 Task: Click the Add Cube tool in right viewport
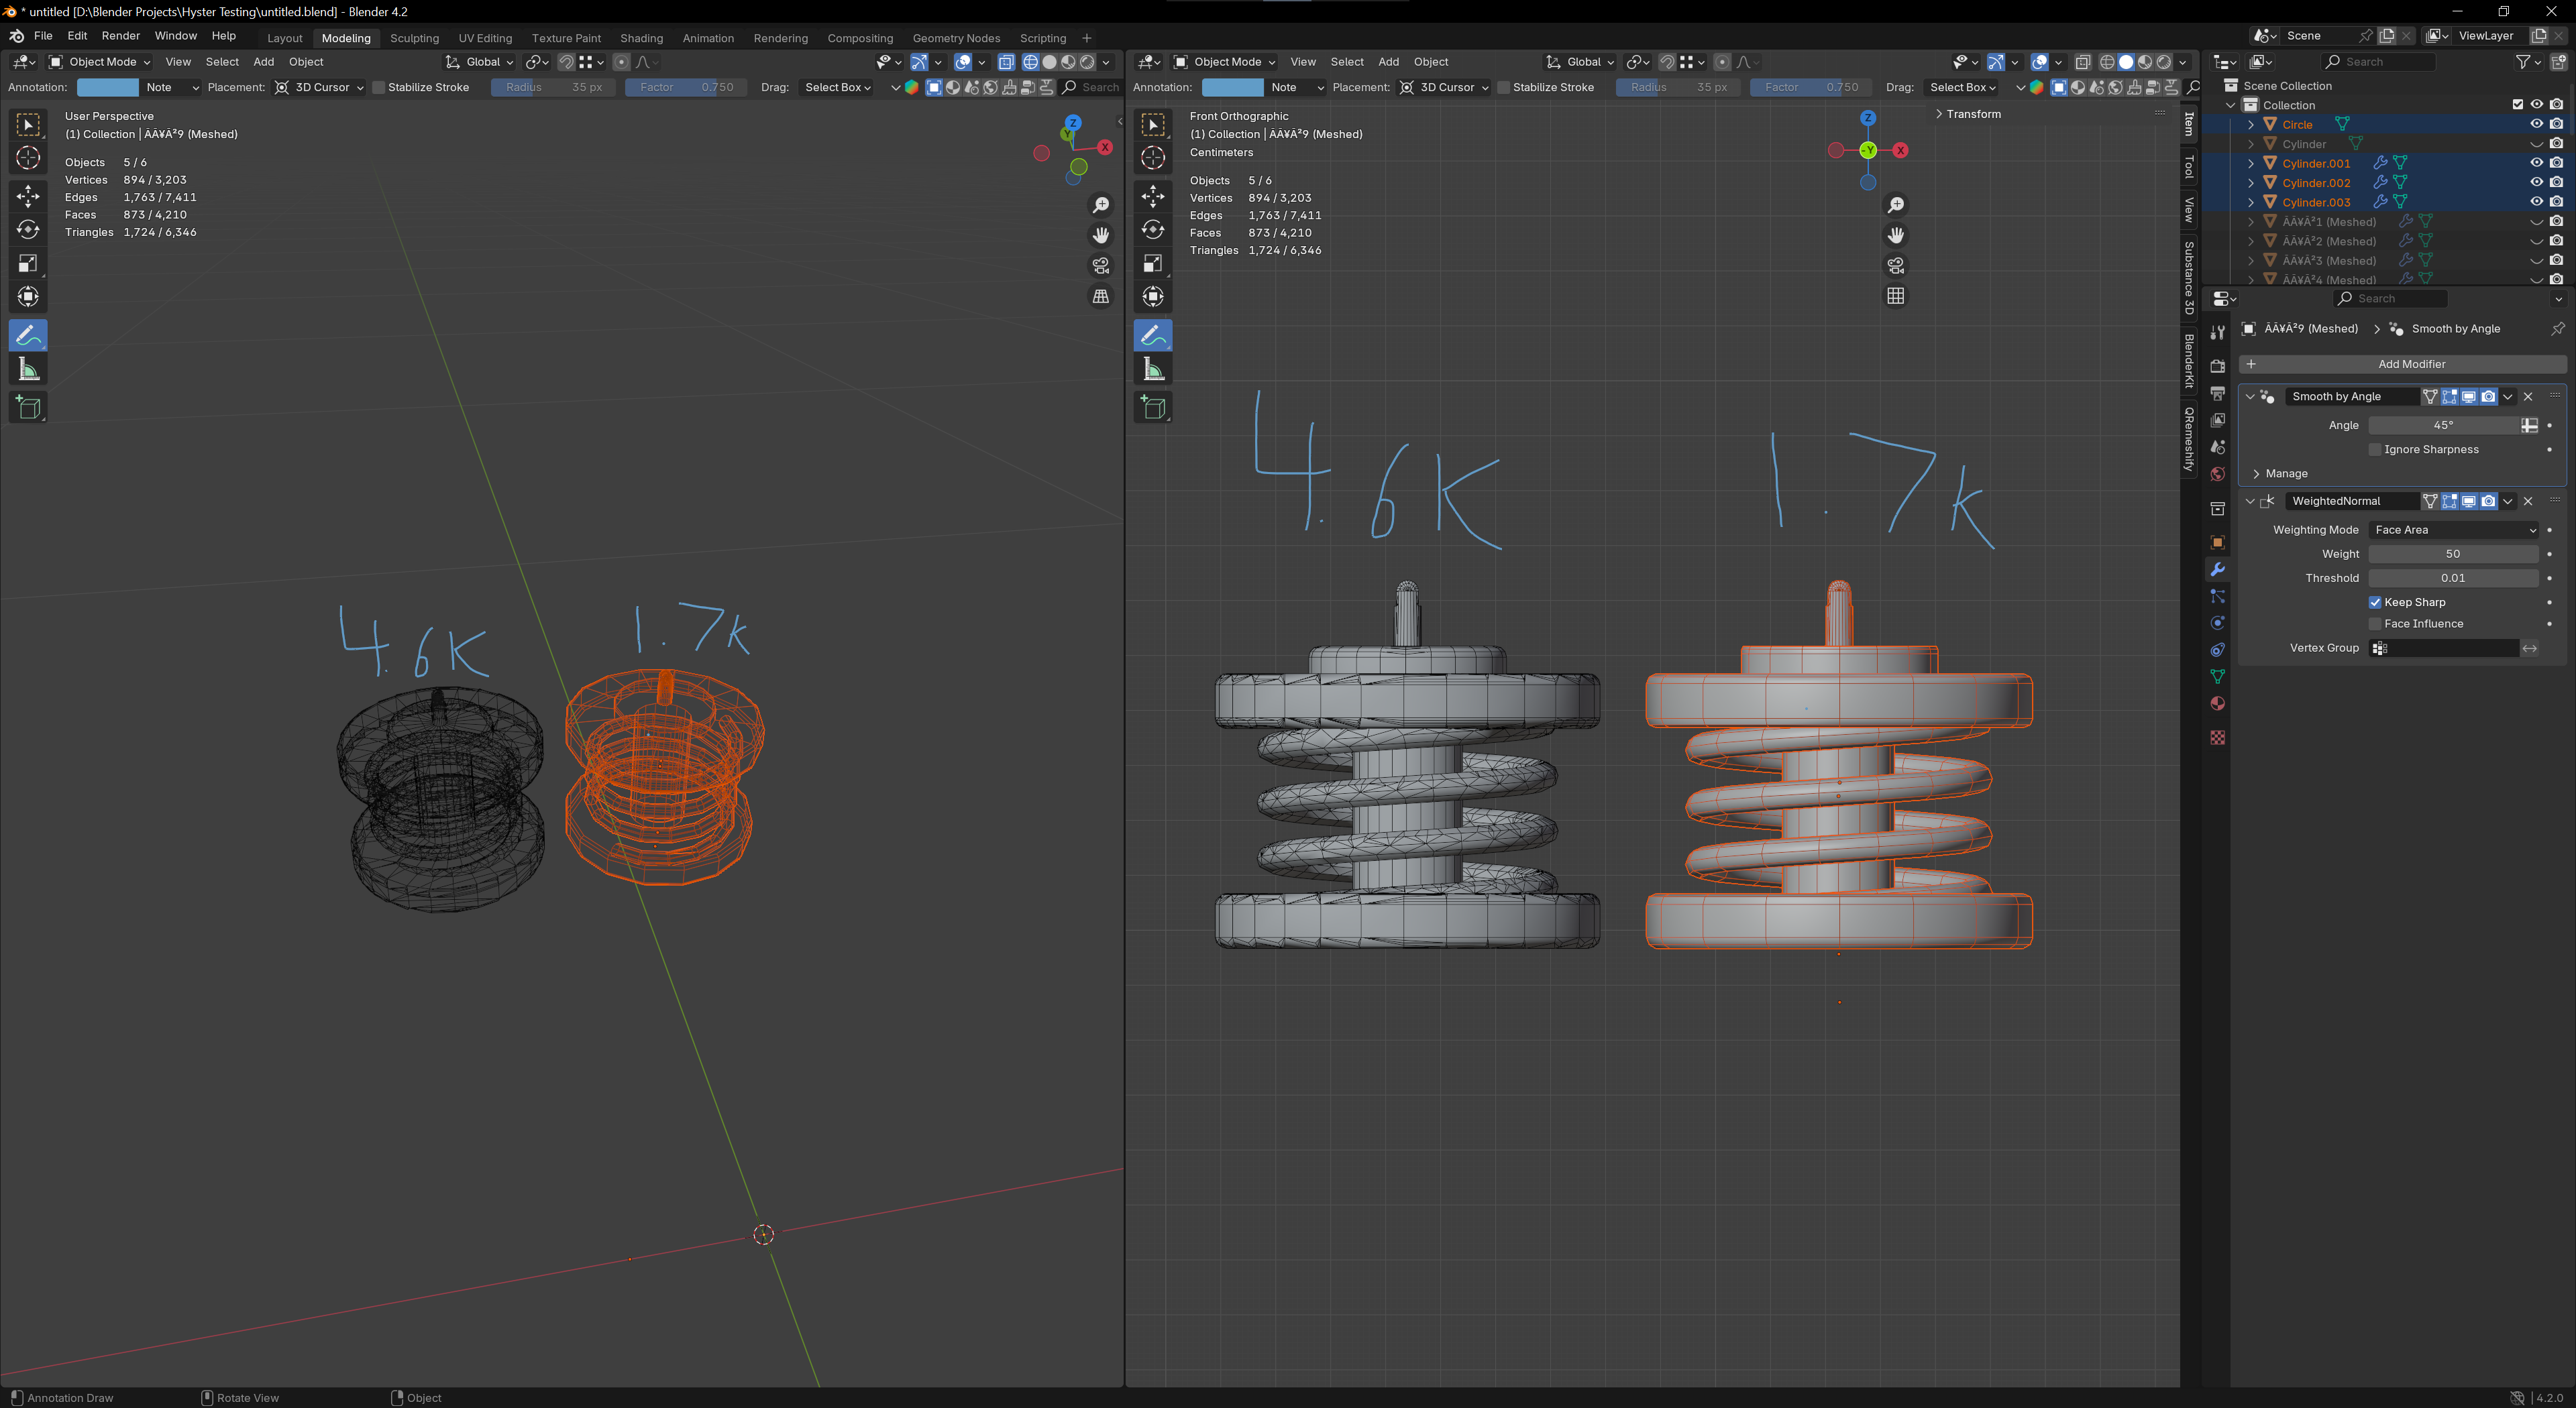pyautogui.click(x=1153, y=408)
